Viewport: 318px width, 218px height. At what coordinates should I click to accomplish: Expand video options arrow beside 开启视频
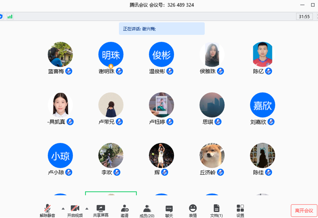tap(86, 208)
